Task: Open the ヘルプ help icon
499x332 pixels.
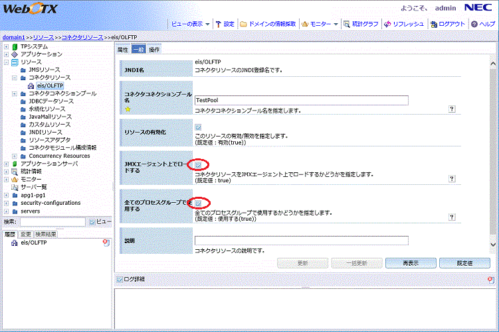Action: click(x=474, y=24)
